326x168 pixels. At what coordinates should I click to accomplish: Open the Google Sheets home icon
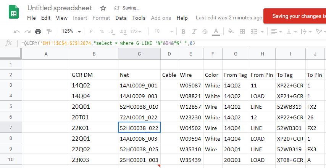click(14, 11)
